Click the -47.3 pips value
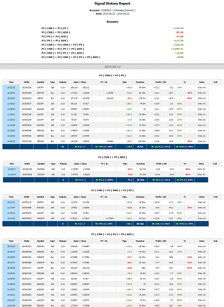 point(129,141)
